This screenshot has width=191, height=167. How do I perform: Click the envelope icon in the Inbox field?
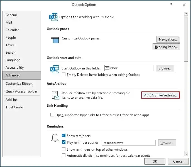click(107, 68)
